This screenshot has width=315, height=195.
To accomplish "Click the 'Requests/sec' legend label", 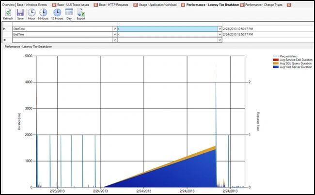I will [x=288, y=56].
